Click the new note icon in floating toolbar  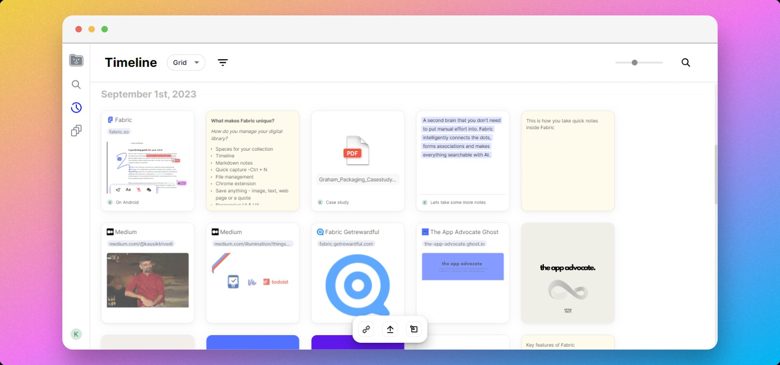(x=414, y=329)
